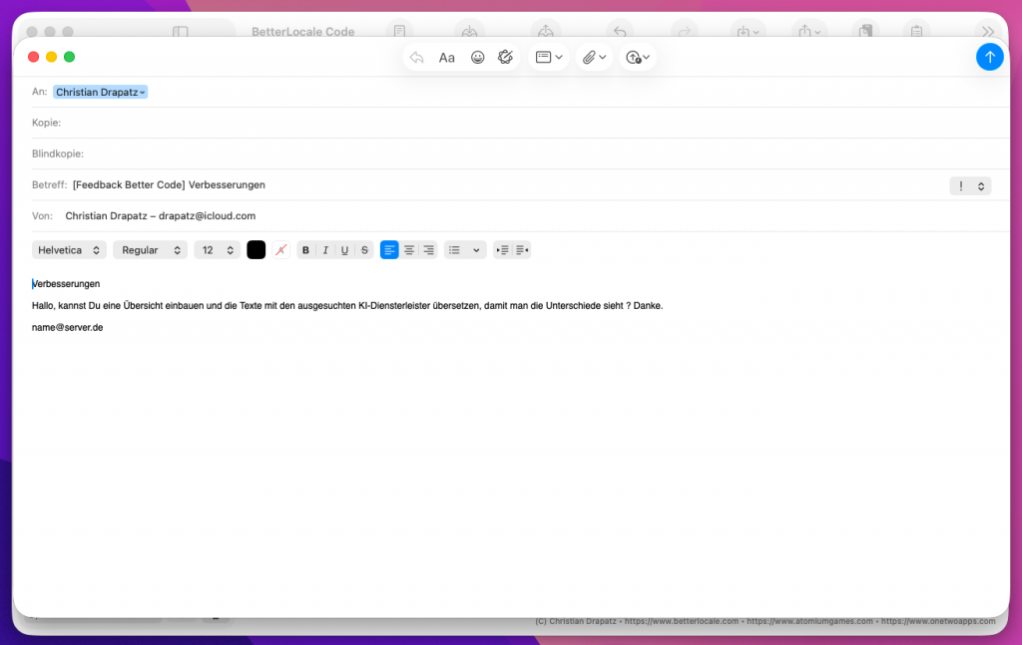Center-align the message text

tap(409, 250)
